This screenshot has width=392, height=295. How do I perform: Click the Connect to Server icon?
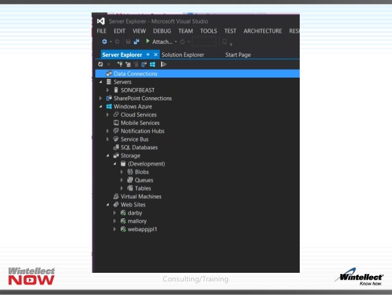tap(128, 65)
